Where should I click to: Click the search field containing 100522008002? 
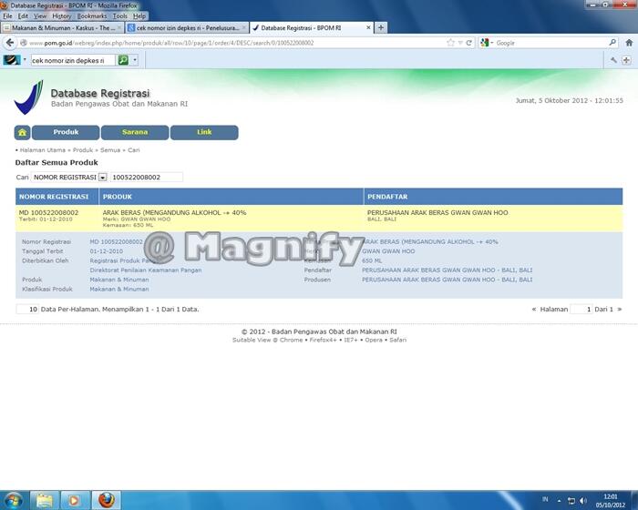click(x=147, y=178)
